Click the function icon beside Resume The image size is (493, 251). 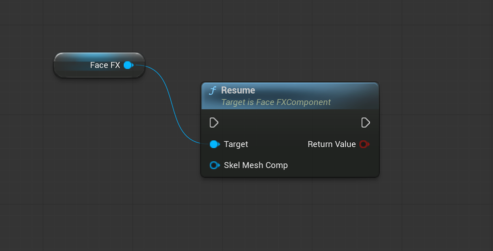tap(213, 91)
